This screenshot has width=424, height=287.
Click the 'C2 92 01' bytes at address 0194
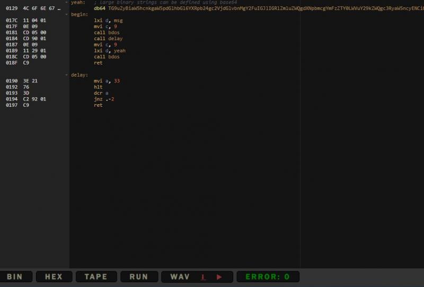[34, 99]
